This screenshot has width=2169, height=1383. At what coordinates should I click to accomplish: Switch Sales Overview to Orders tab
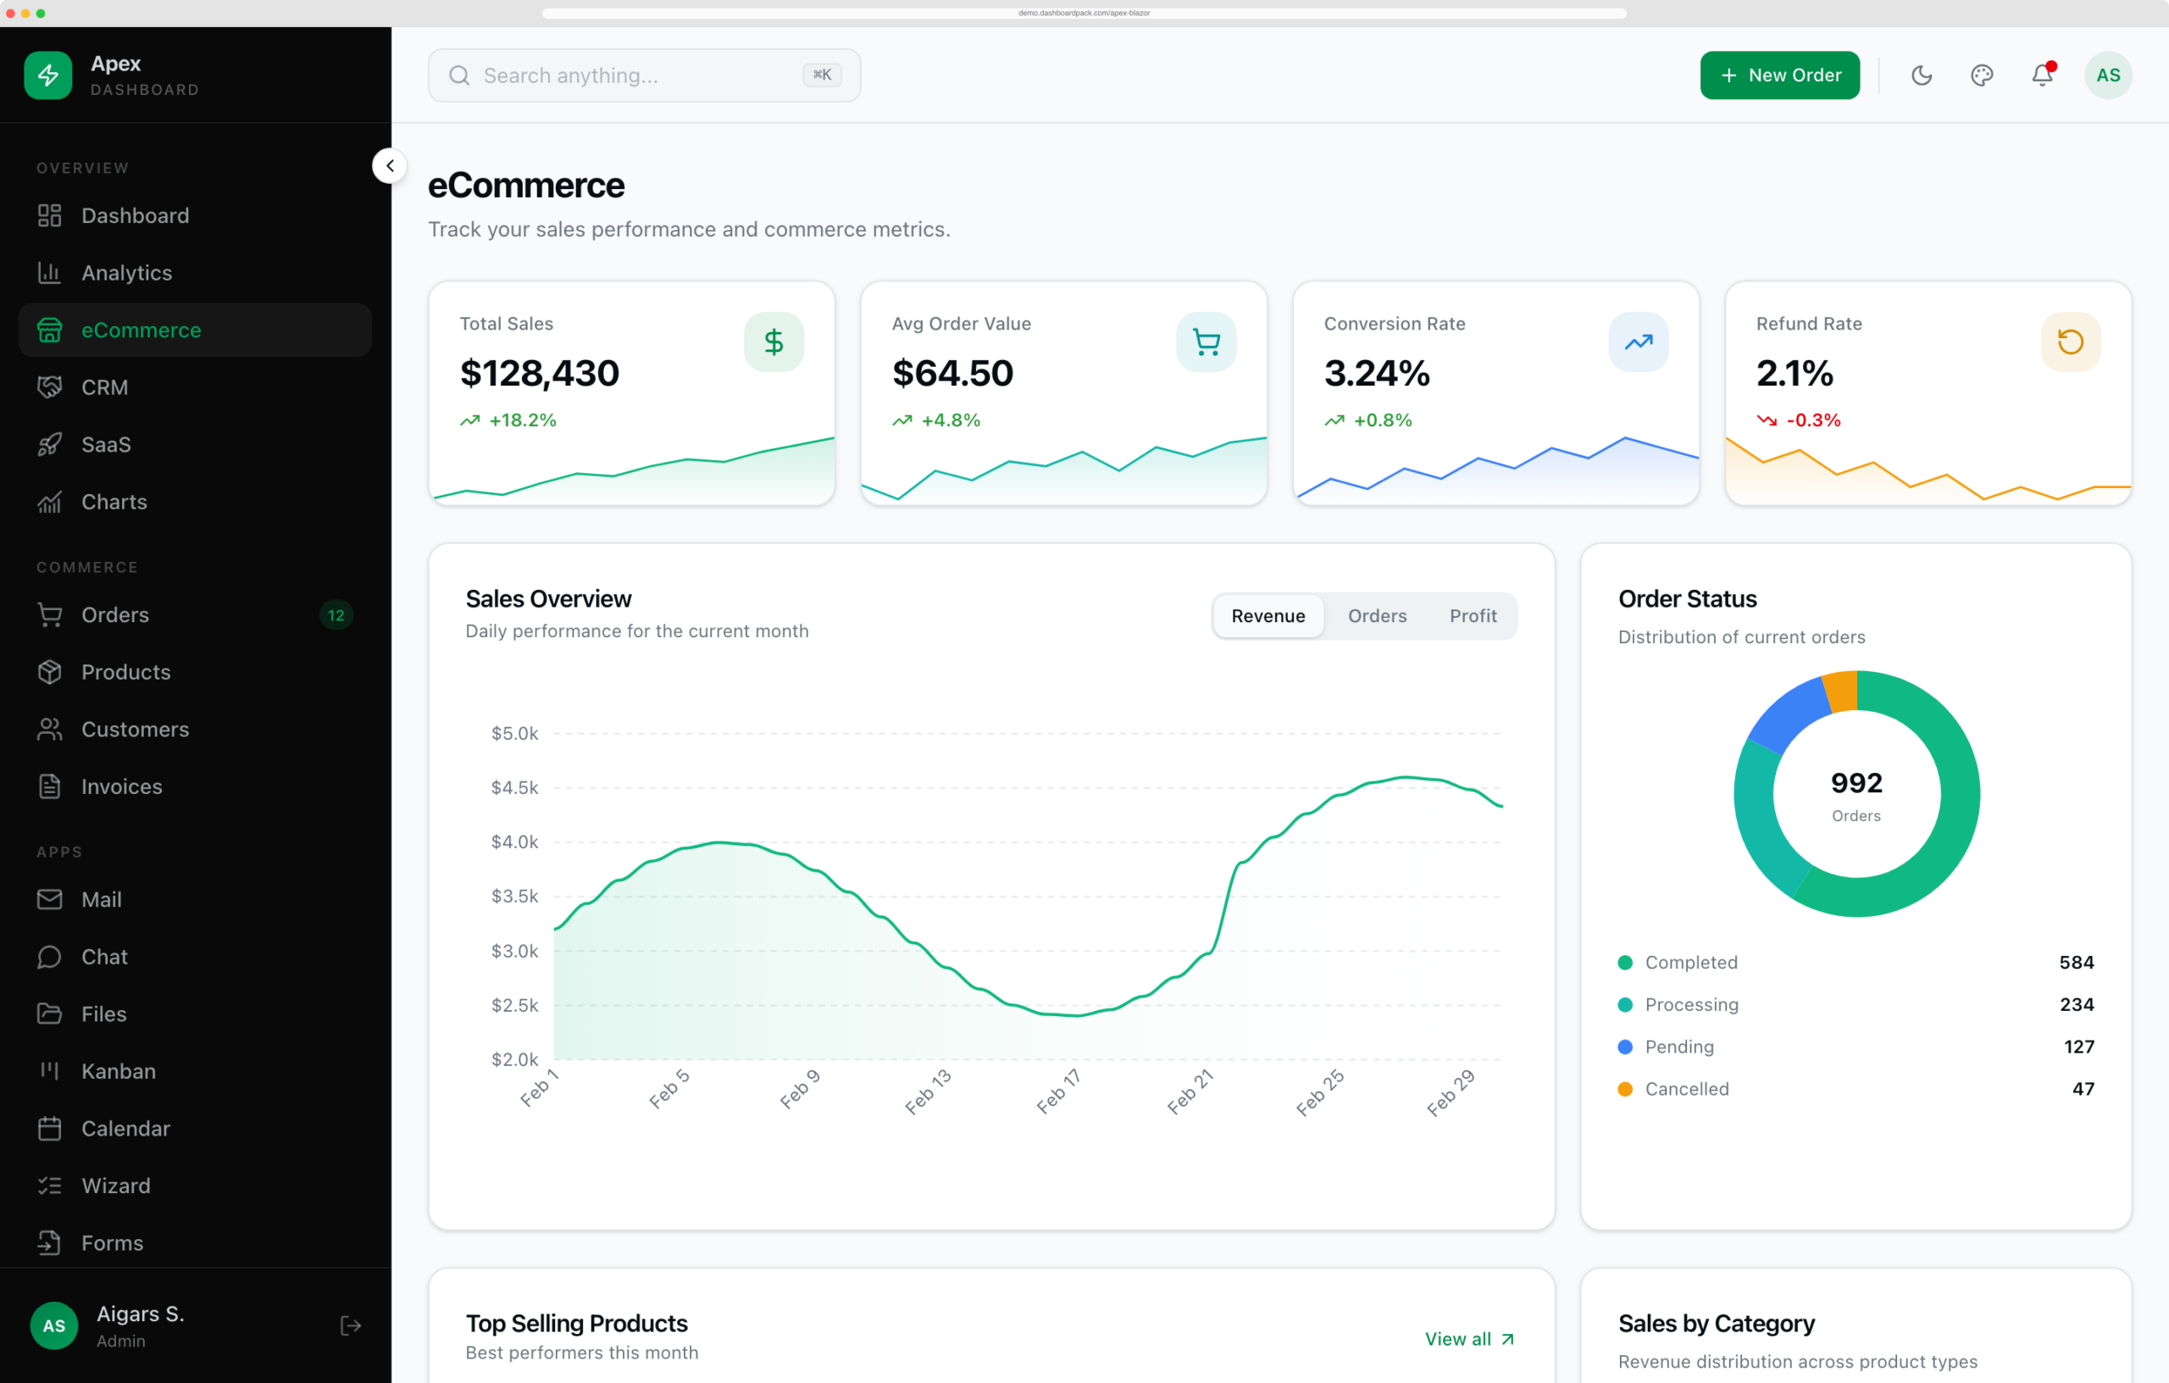click(x=1378, y=616)
